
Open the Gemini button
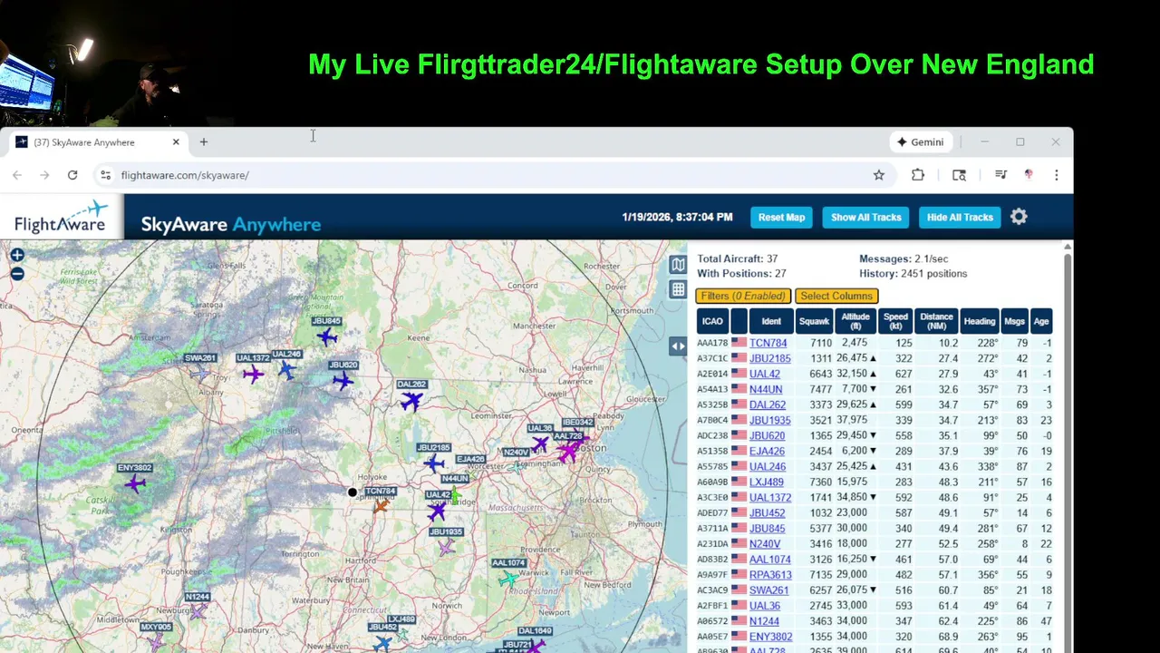coord(920,142)
